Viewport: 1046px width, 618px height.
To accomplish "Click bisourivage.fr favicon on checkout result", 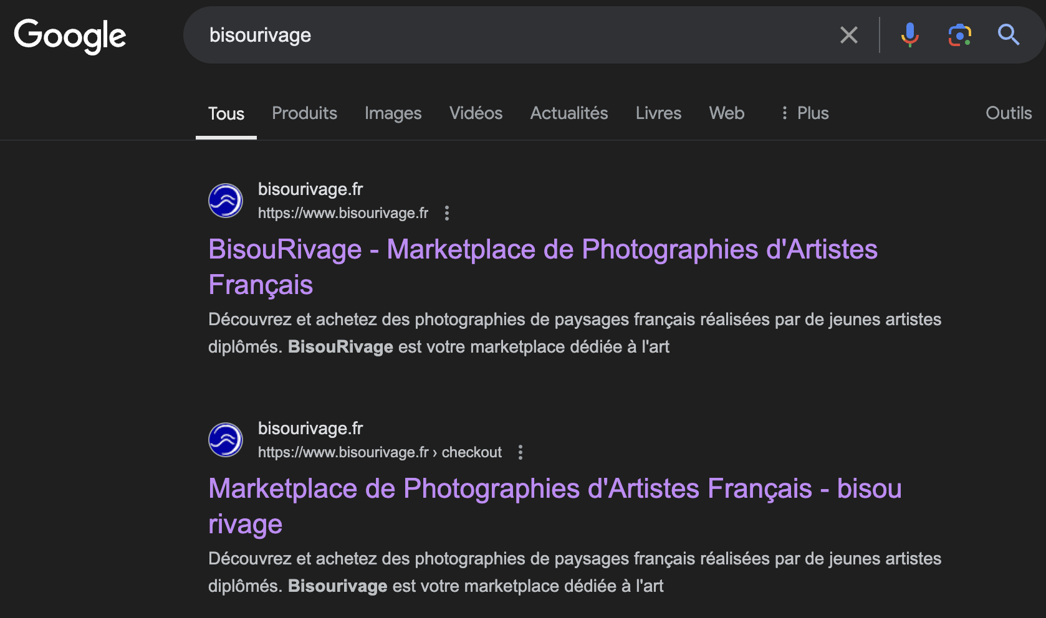I will [226, 440].
